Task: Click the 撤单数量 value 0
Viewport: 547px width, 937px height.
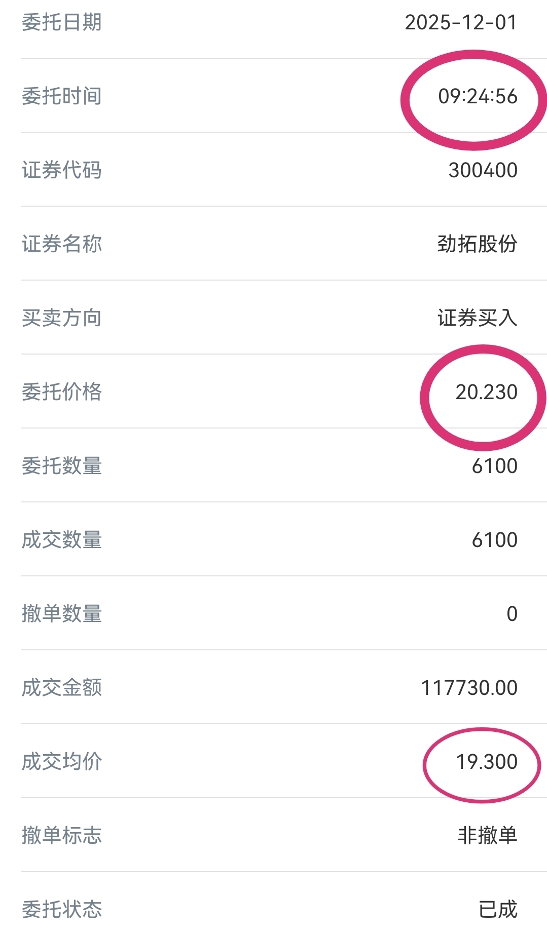Action: coord(512,614)
